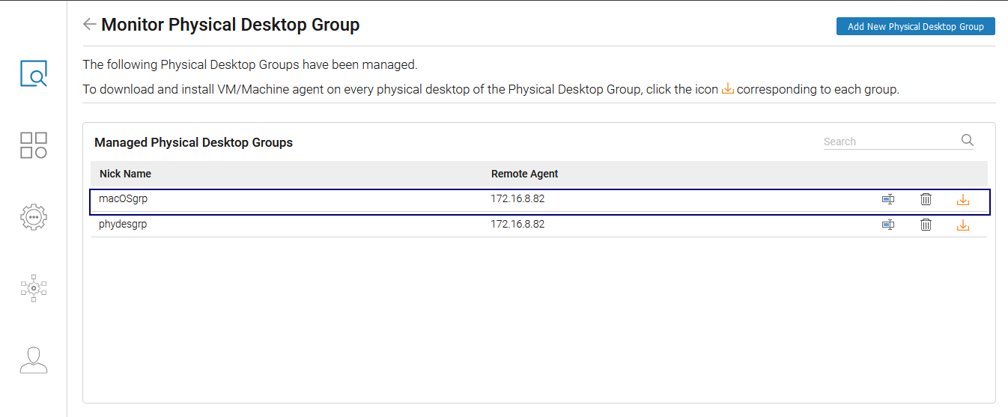The width and height of the screenshot is (1008, 417).
Task: Download agent for macOSgrp group
Action: click(963, 200)
